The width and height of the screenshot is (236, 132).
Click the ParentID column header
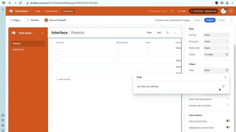[x=60, y=43]
